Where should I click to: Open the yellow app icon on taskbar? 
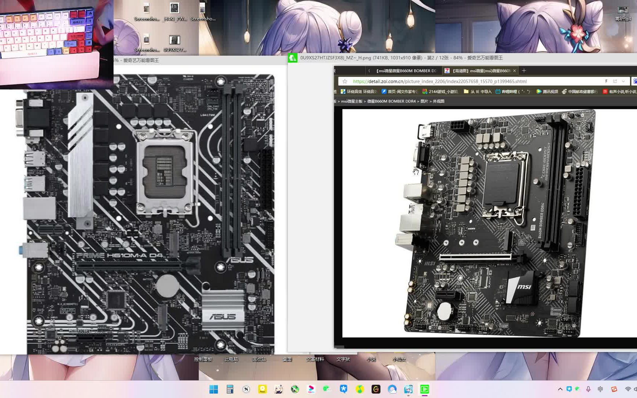(262, 389)
